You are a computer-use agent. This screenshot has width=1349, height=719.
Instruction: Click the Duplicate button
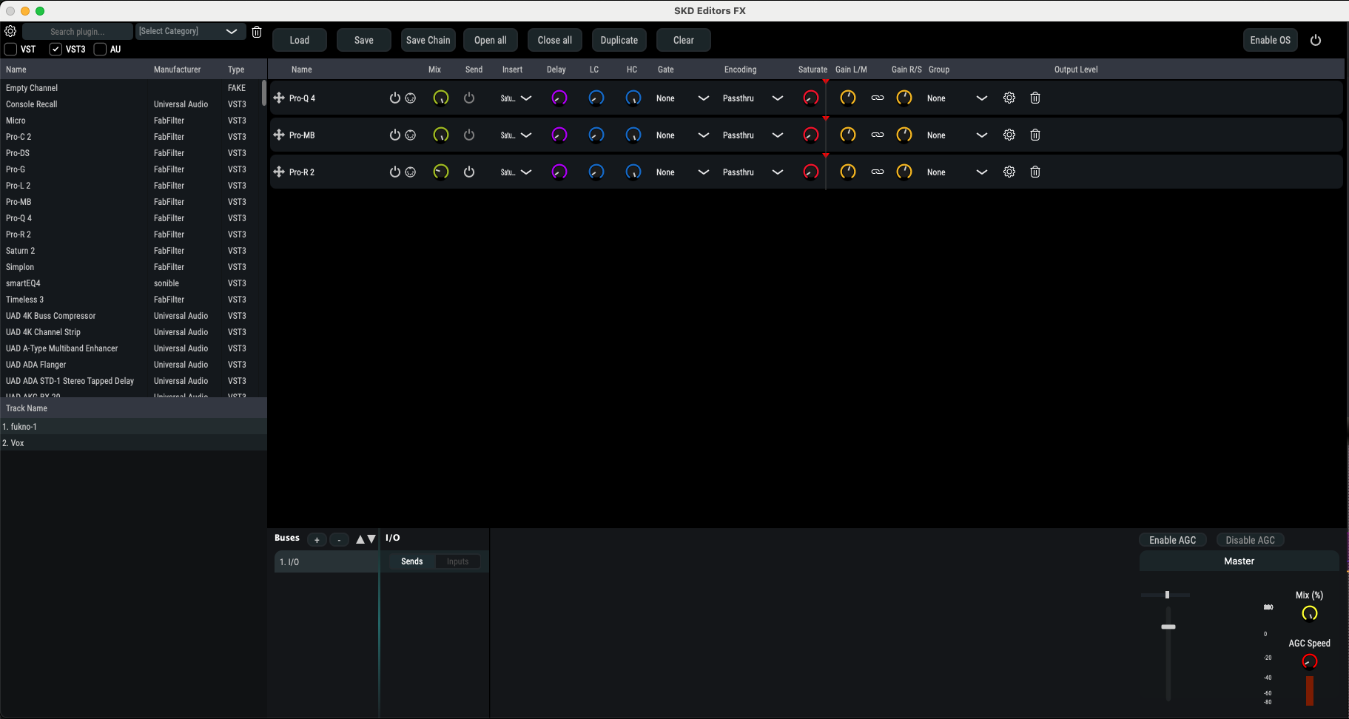point(619,40)
